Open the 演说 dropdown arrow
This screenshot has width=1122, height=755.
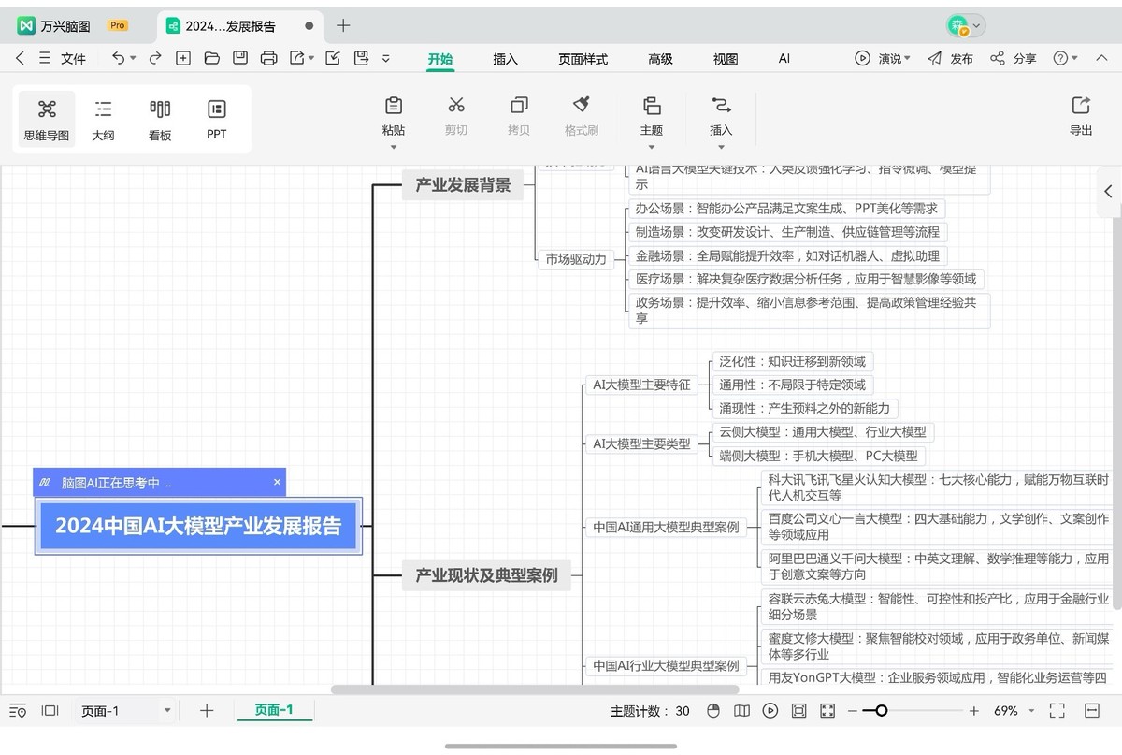[x=907, y=58]
